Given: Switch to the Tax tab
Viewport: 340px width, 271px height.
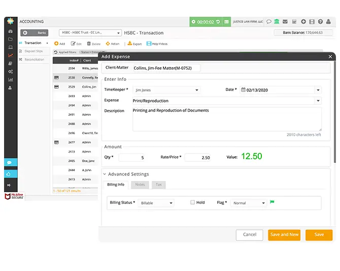Looking at the screenshot, I should pyautogui.click(x=158, y=185).
